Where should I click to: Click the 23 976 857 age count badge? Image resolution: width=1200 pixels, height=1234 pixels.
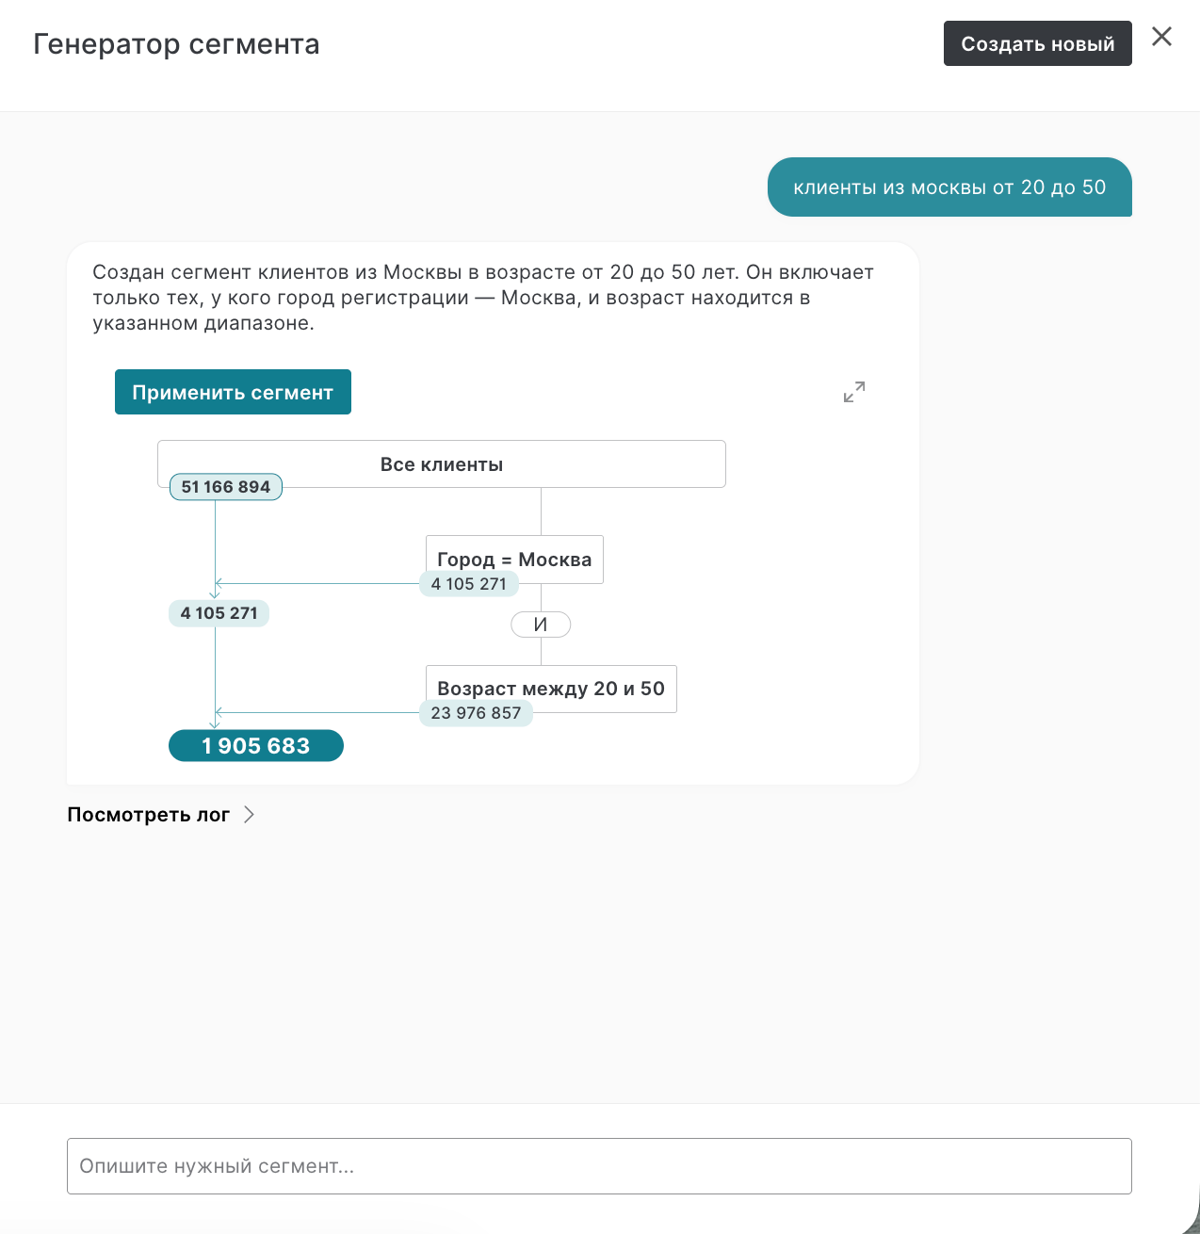tap(476, 713)
